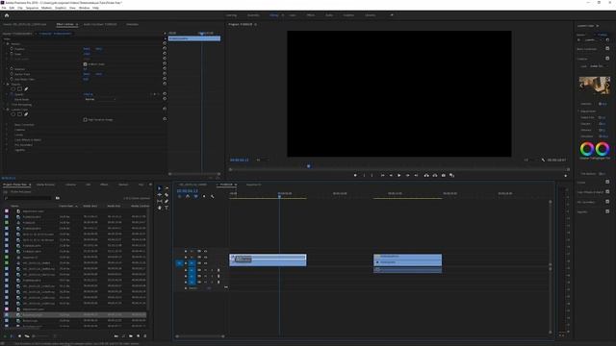This screenshot has height=346, width=616.
Task: Toggle Creative checkbox in Lumetri panel
Action: (x=607, y=59)
